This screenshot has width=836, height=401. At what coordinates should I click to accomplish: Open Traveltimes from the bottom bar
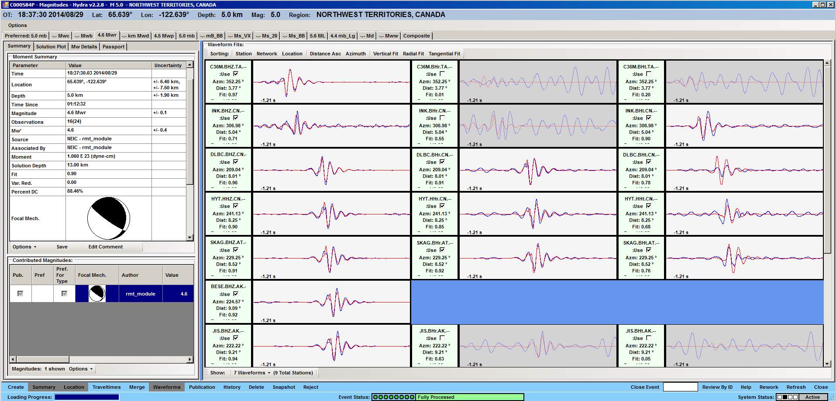tap(107, 387)
